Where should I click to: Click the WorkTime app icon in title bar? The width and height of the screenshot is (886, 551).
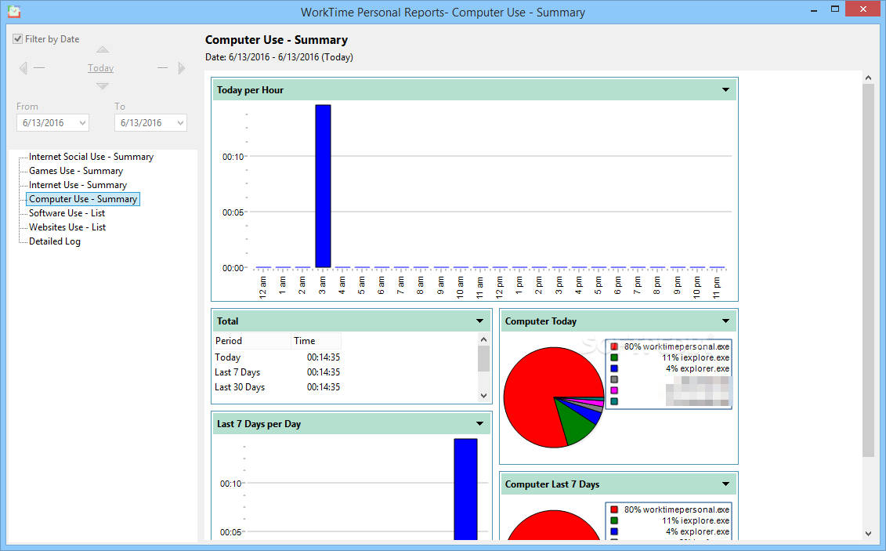(x=14, y=11)
